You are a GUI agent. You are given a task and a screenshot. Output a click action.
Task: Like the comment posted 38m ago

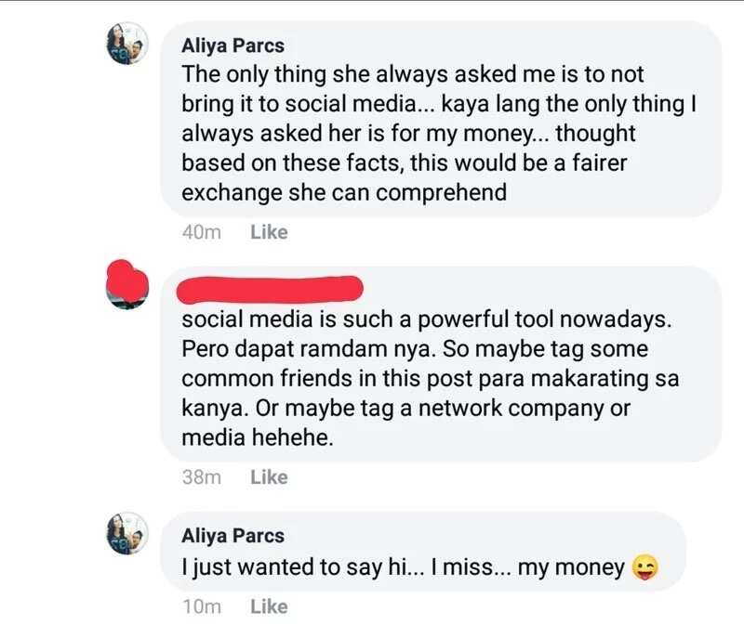[269, 477]
